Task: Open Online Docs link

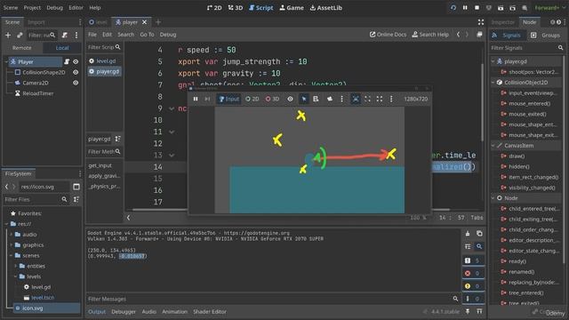Action: click(388, 35)
